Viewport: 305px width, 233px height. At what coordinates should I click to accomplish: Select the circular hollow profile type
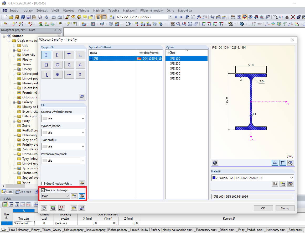tap(58, 65)
